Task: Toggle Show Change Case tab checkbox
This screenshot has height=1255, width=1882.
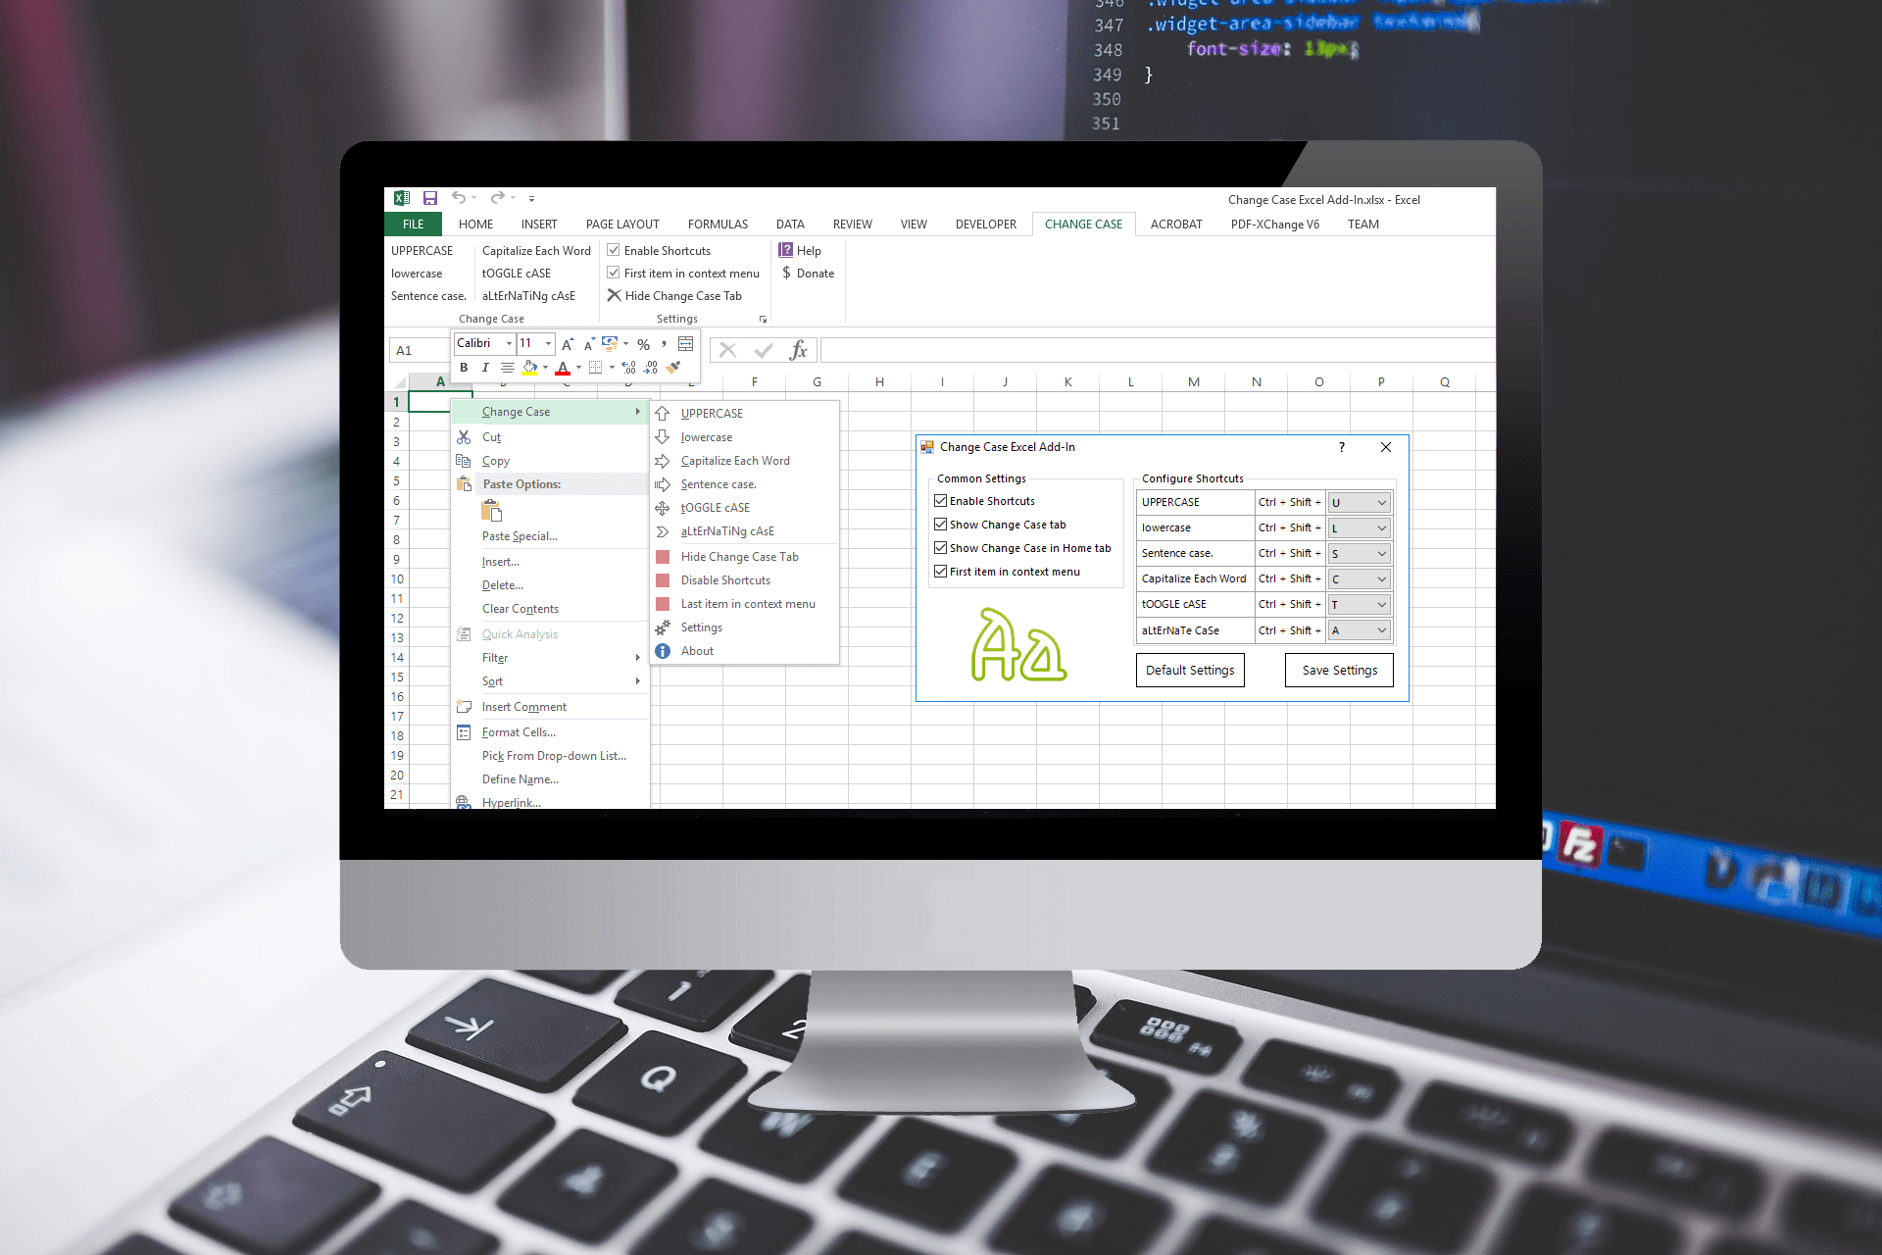Action: tap(941, 523)
